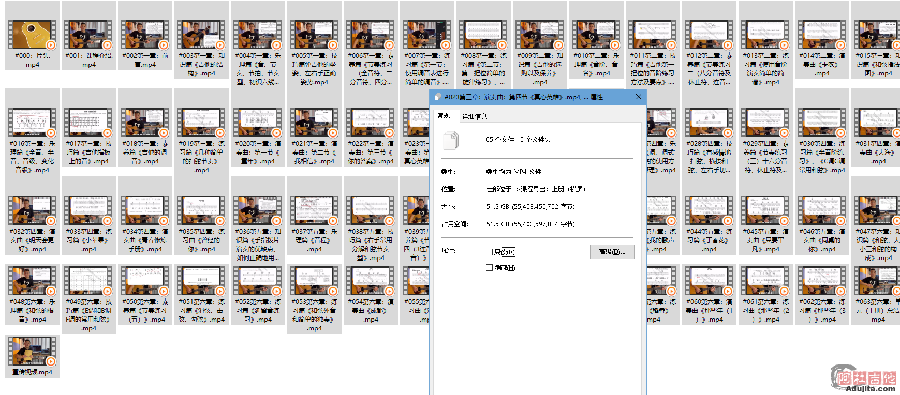Select #012 素养篇《节奏练习二》video icon
Viewport: 900px width, 395px height.
(x=709, y=35)
